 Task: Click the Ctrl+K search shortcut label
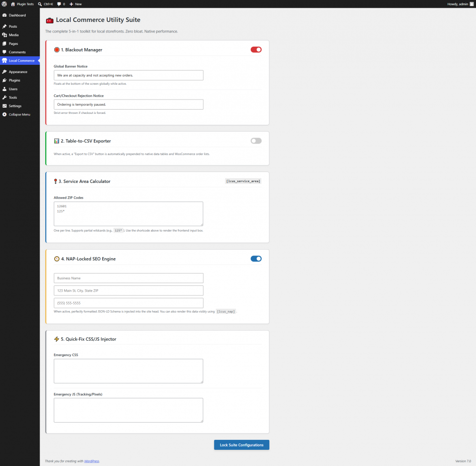[x=48, y=4]
